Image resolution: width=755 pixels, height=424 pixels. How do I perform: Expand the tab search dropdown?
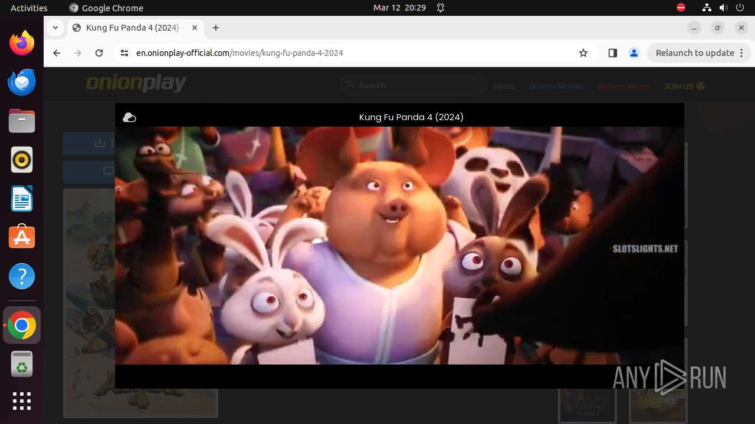pos(55,28)
